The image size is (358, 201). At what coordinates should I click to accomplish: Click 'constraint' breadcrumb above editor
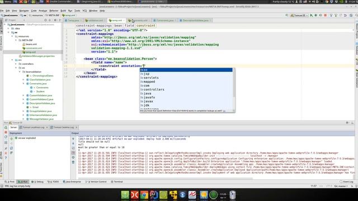[145, 26]
